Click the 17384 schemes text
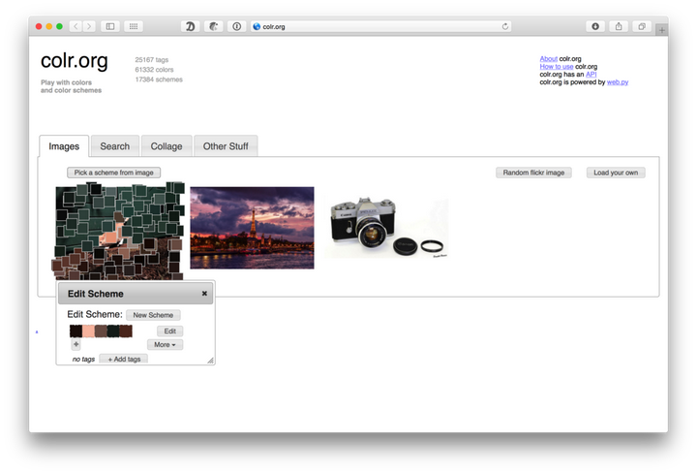 159,79
